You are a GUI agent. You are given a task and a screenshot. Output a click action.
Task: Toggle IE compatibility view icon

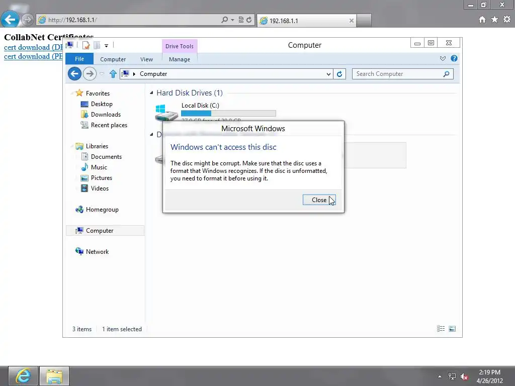(x=241, y=20)
